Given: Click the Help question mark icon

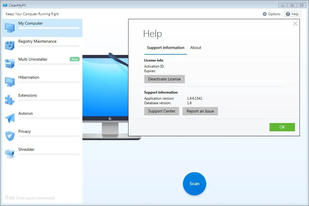Looking at the screenshot, I should click(x=288, y=14).
